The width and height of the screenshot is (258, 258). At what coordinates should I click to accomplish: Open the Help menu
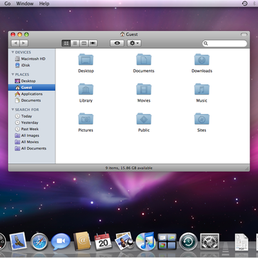pos(44,3)
